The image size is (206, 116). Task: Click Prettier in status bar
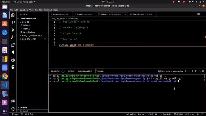coord(190,114)
